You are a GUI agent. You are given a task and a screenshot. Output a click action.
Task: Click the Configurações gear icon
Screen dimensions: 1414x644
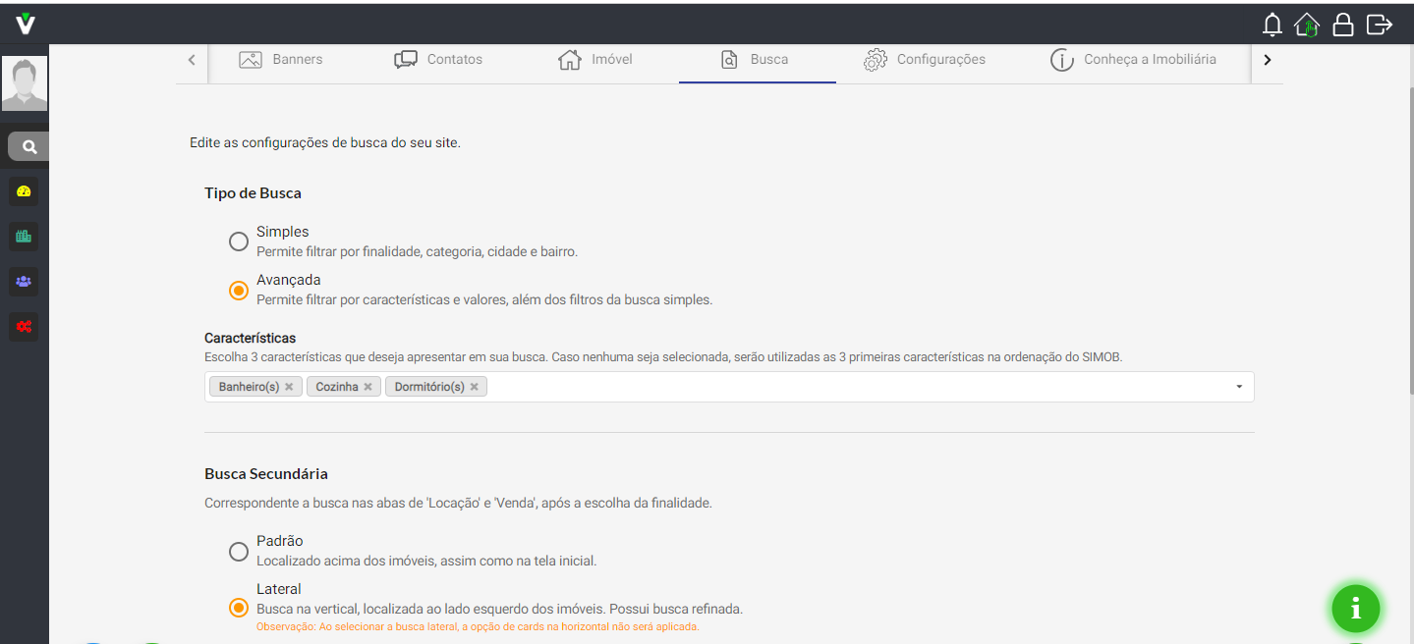876,60
